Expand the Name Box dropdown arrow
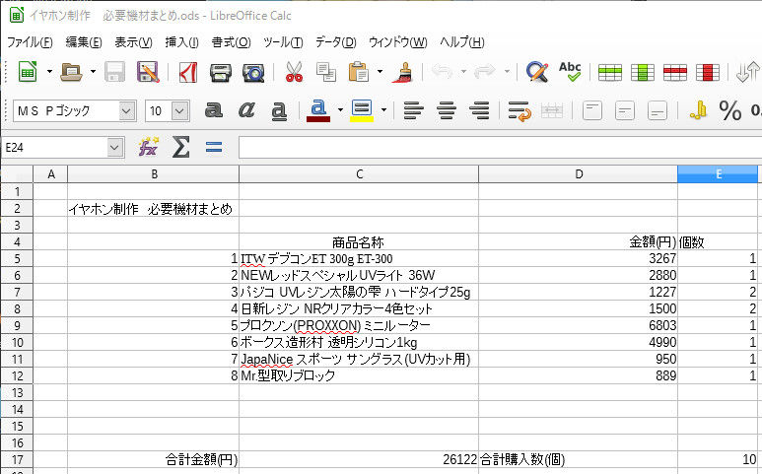Image resolution: width=762 pixels, height=474 pixels. pos(115,147)
